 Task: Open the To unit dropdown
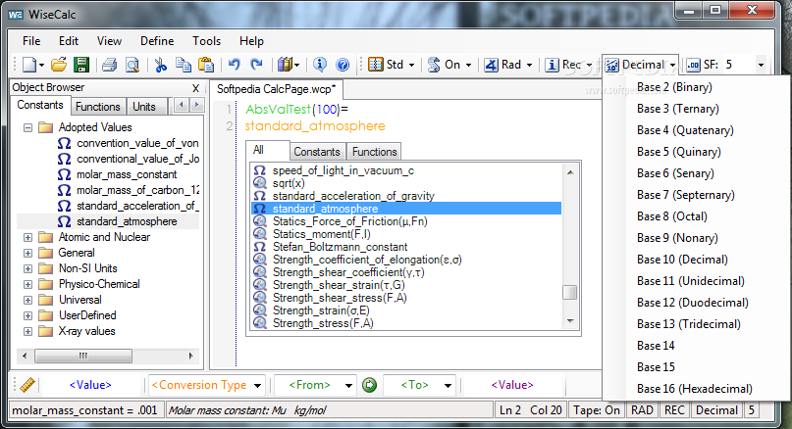coord(448,386)
